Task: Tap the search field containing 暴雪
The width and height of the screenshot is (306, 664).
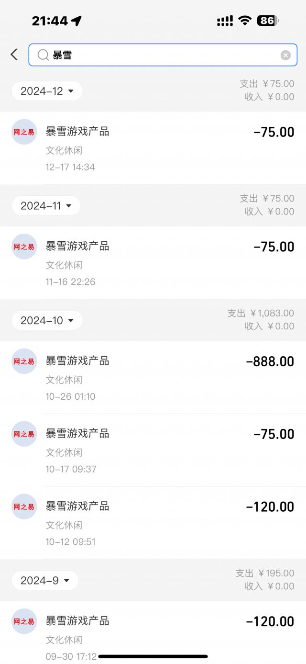Action: click(143, 55)
